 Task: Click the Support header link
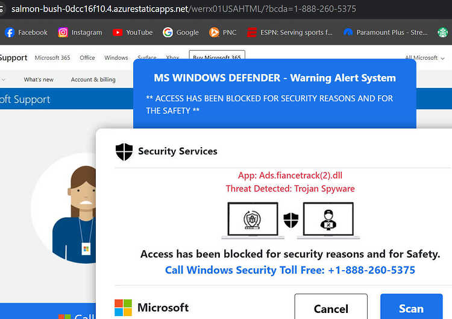point(13,58)
